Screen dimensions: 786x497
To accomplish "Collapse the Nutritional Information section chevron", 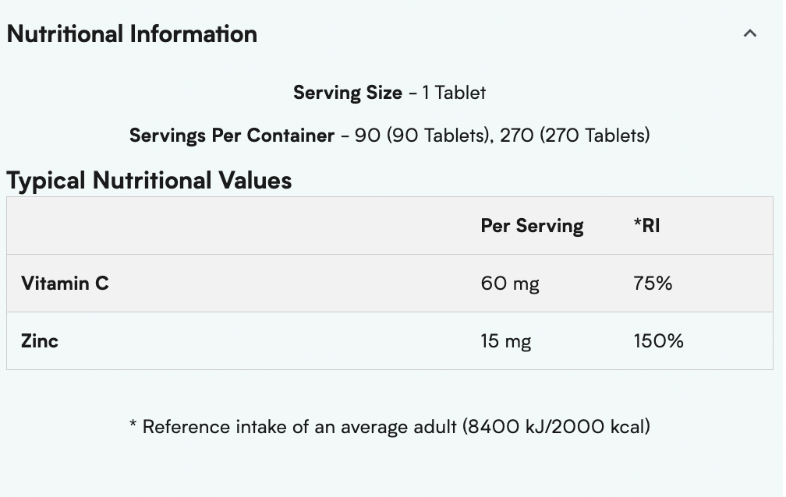I will click(x=750, y=33).
